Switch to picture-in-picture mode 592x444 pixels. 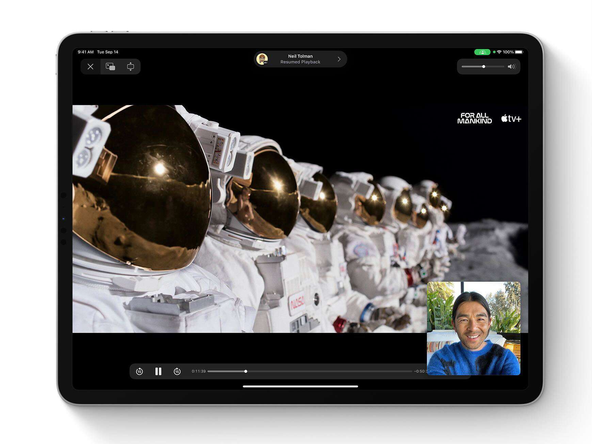110,66
